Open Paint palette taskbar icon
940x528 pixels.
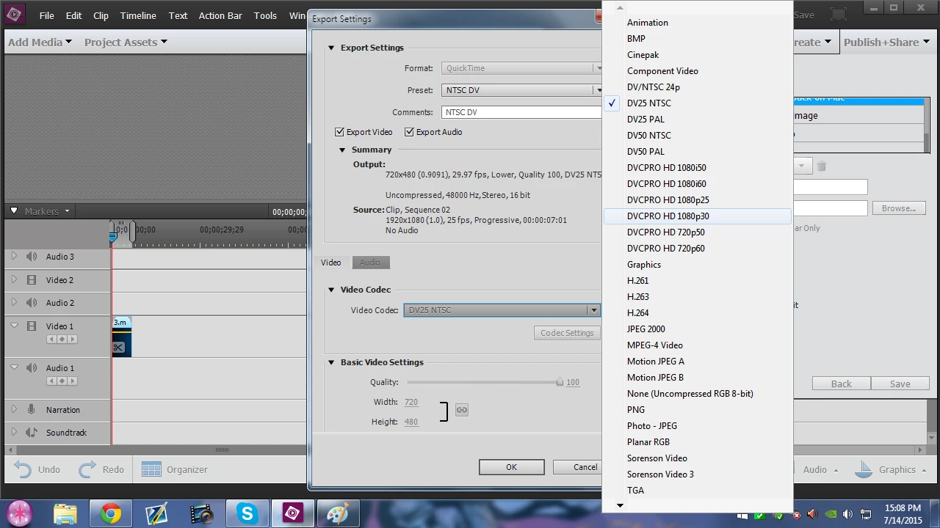(x=337, y=513)
